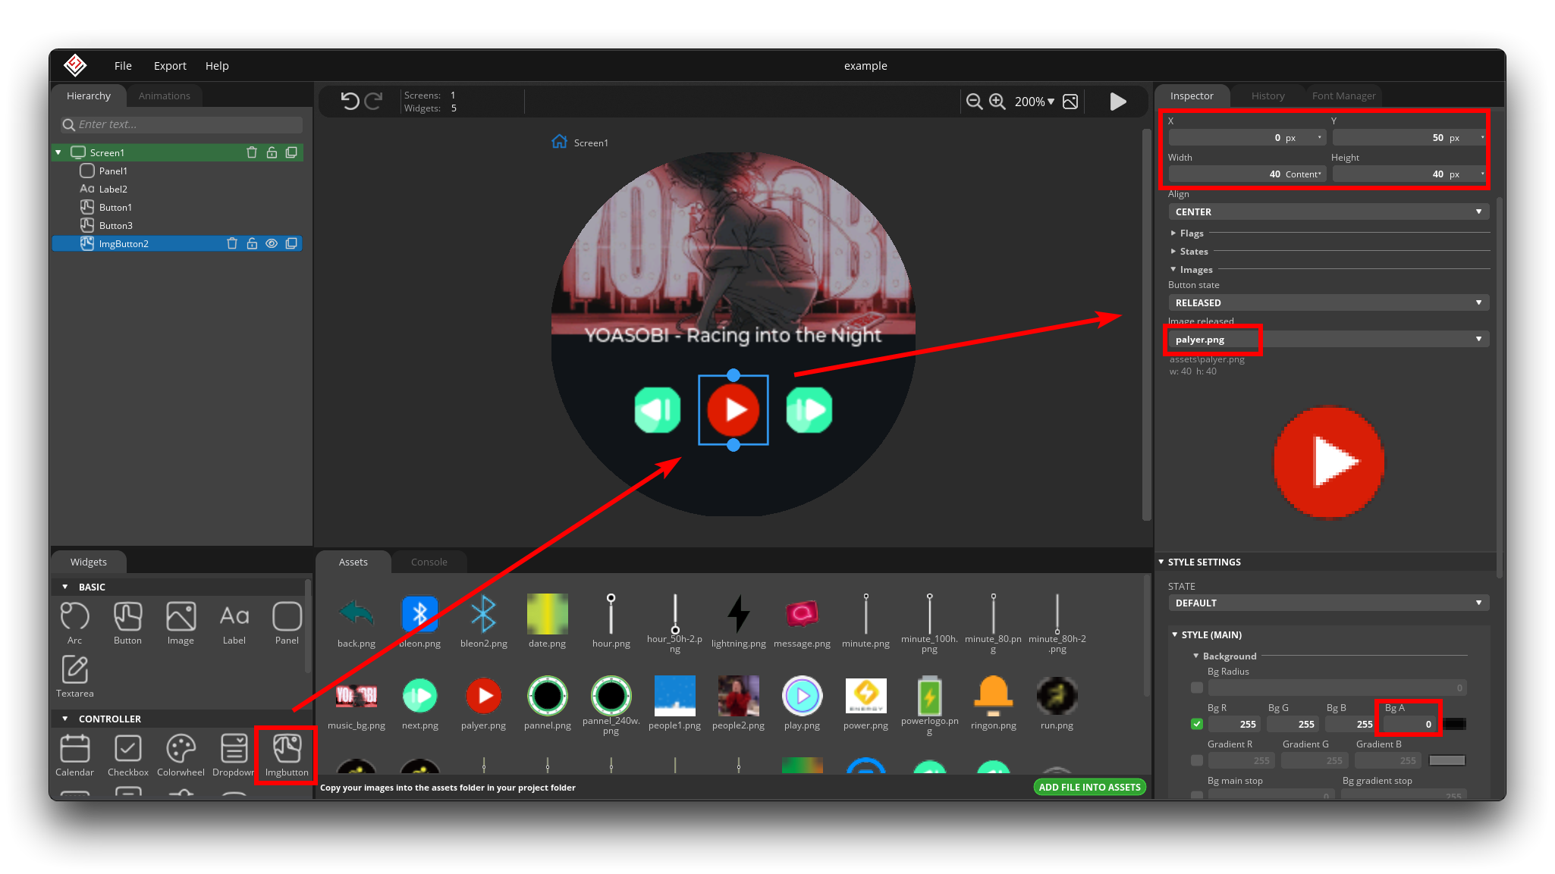Switch to the Console tab
The height and width of the screenshot is (874, 1555).
click(429, 562)
